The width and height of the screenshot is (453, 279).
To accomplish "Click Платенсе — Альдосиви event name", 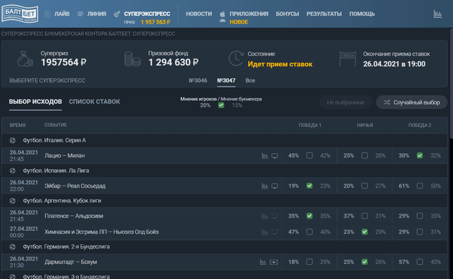I will pos(74,216).
